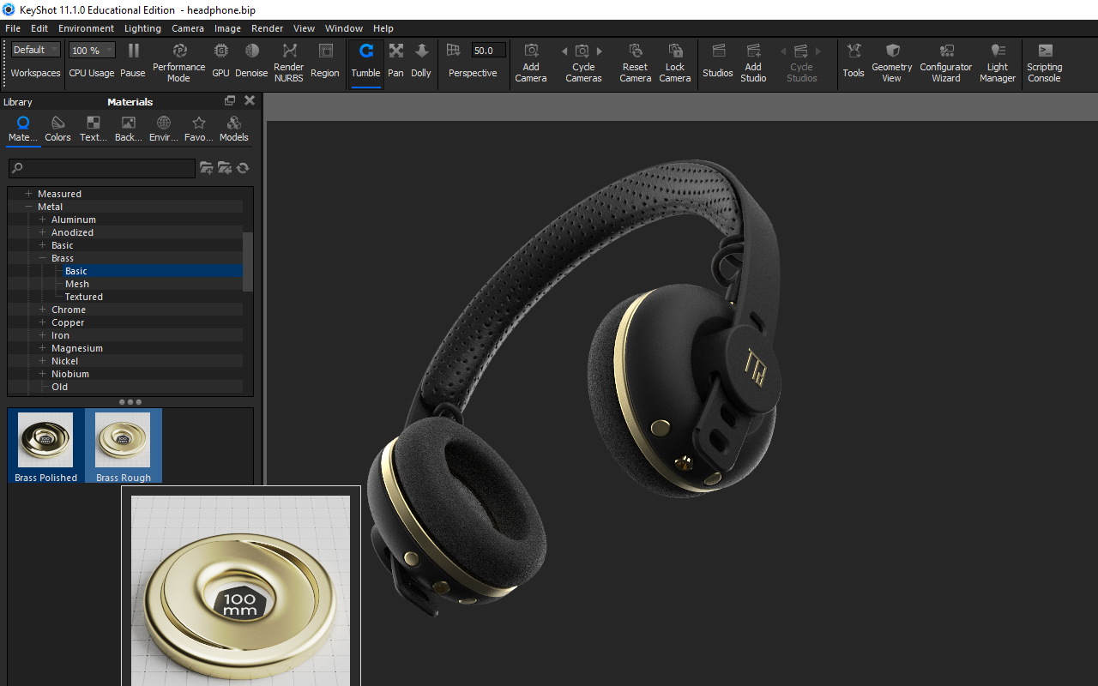The image size is (1098, 686).
Task: Click the perspective value field 50.0
Action: pyautogui.click(x=488, y=51)
